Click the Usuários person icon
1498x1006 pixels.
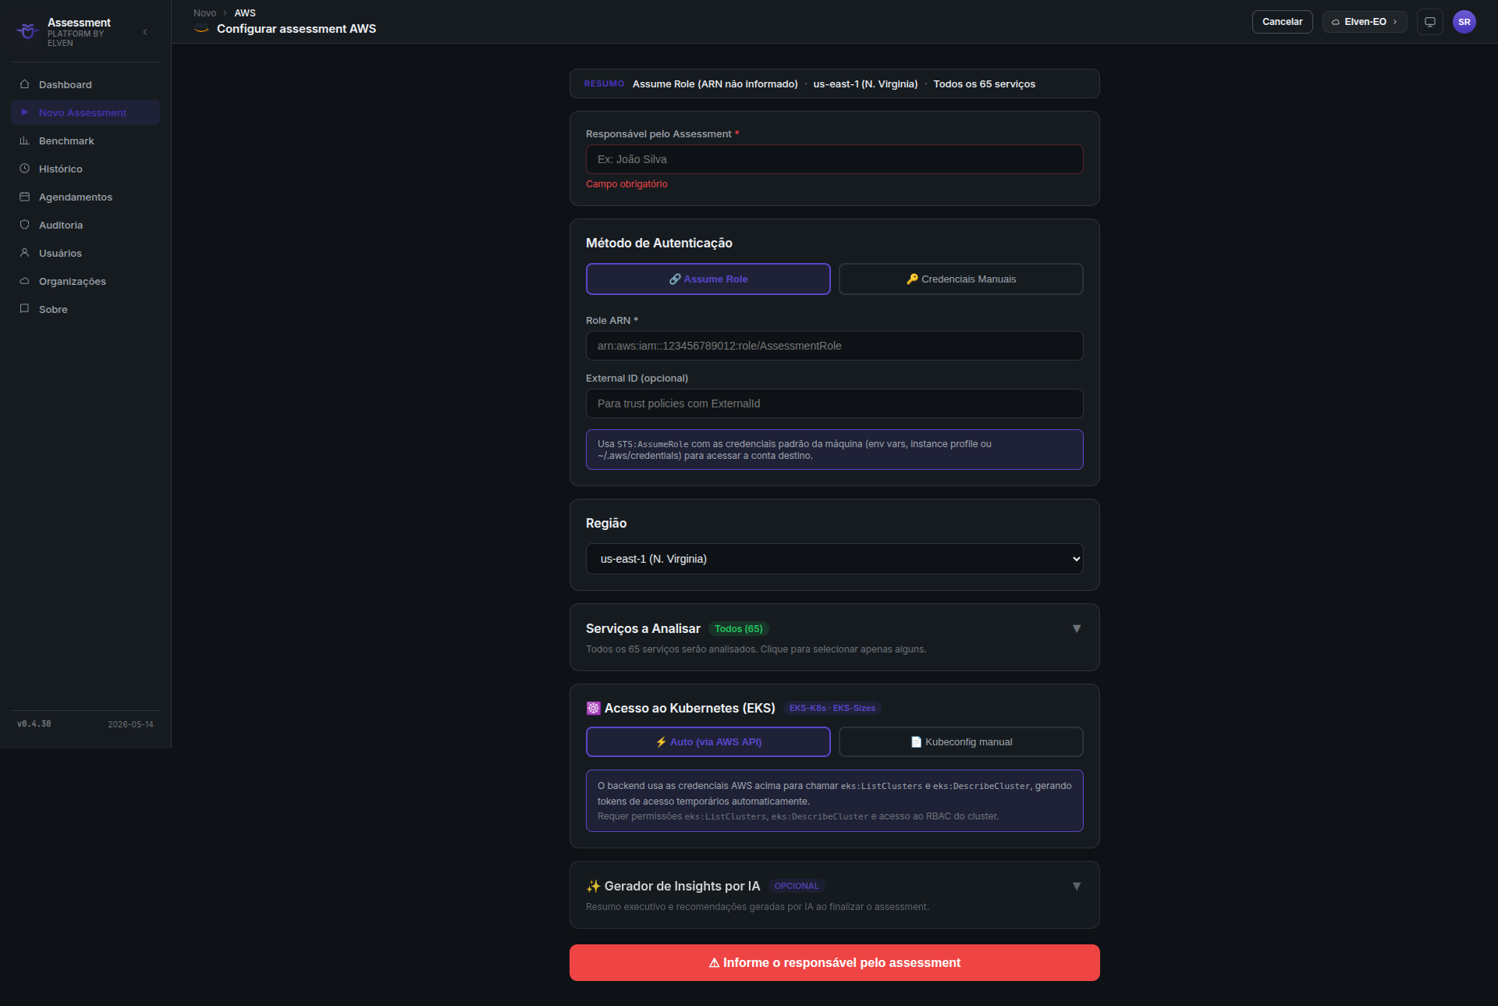click(24, 253)
